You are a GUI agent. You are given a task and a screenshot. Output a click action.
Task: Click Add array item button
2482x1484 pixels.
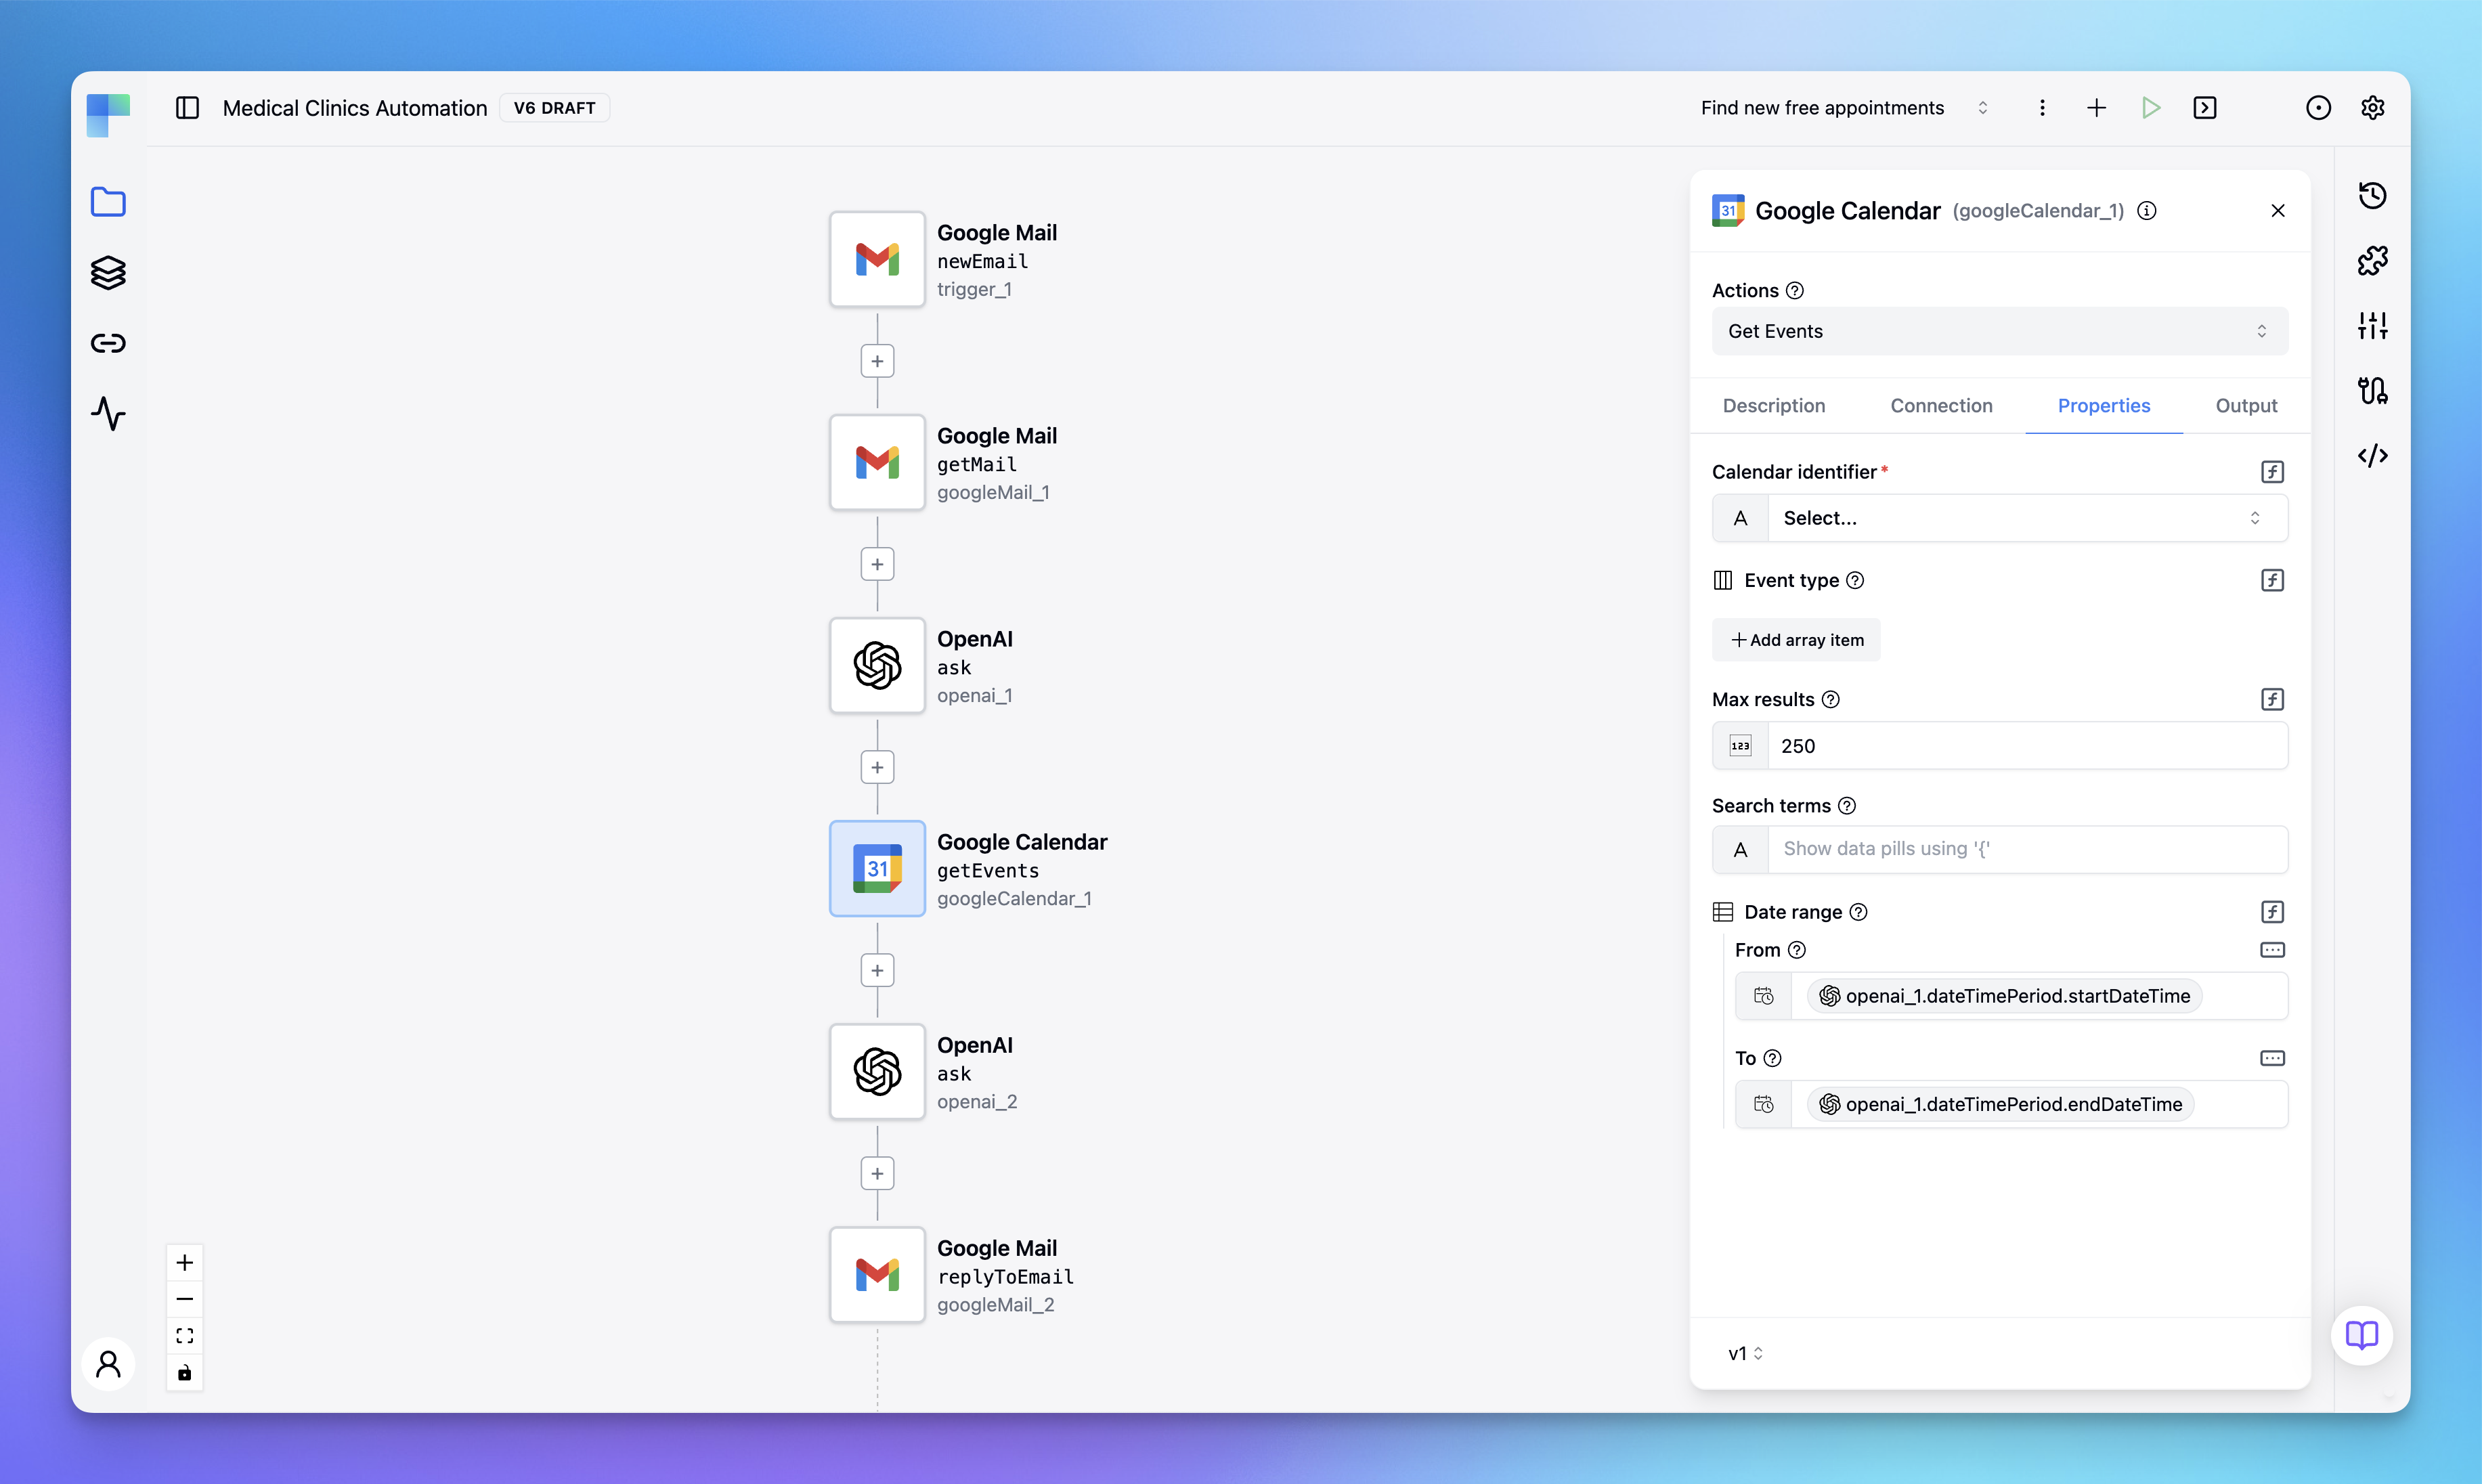pyautogui.click(x=1796, y=640)
